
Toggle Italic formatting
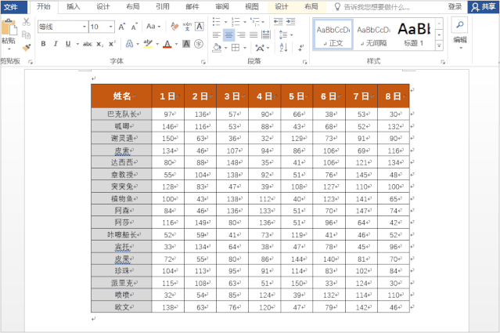click(x=56, y=44)
